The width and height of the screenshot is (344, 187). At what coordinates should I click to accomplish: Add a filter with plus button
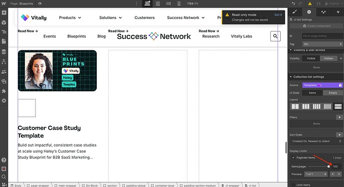click(x=340, y=117)
